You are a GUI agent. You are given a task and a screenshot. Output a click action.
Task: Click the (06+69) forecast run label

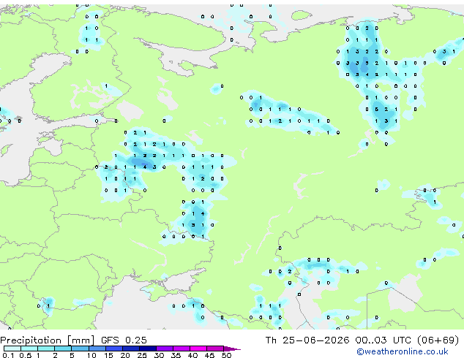point(438,340)
